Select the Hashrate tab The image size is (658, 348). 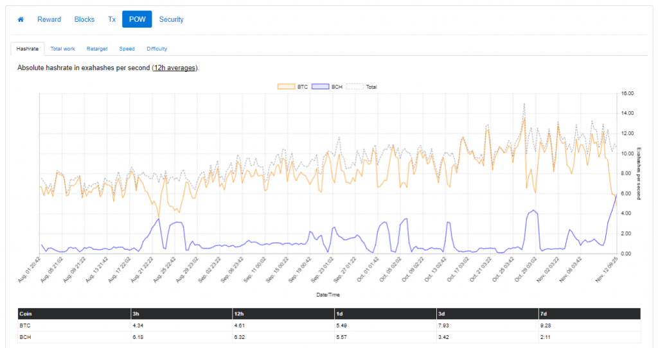tap(28, 49)
